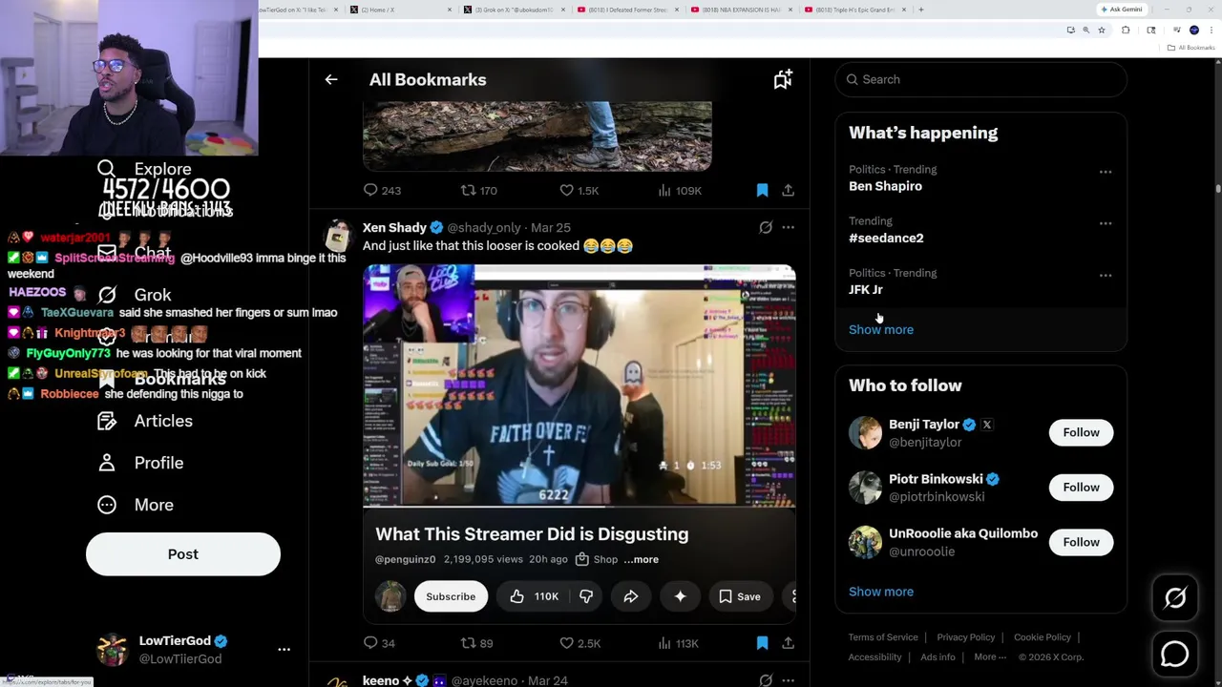Open Benji Taylor's profile avatar
This screenshot has height=687, width=1222.
point(865,432)
